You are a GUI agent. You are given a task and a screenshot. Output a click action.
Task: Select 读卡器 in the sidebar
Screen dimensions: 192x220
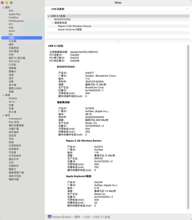(12, 85)
